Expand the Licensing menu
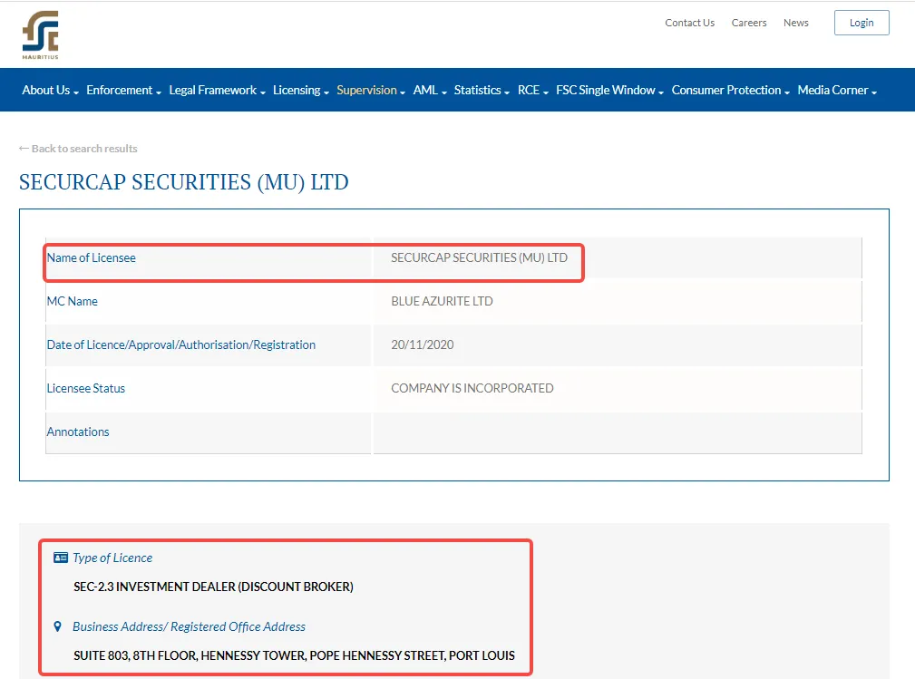This screenshot has height=679, width=915. [301, 91]
